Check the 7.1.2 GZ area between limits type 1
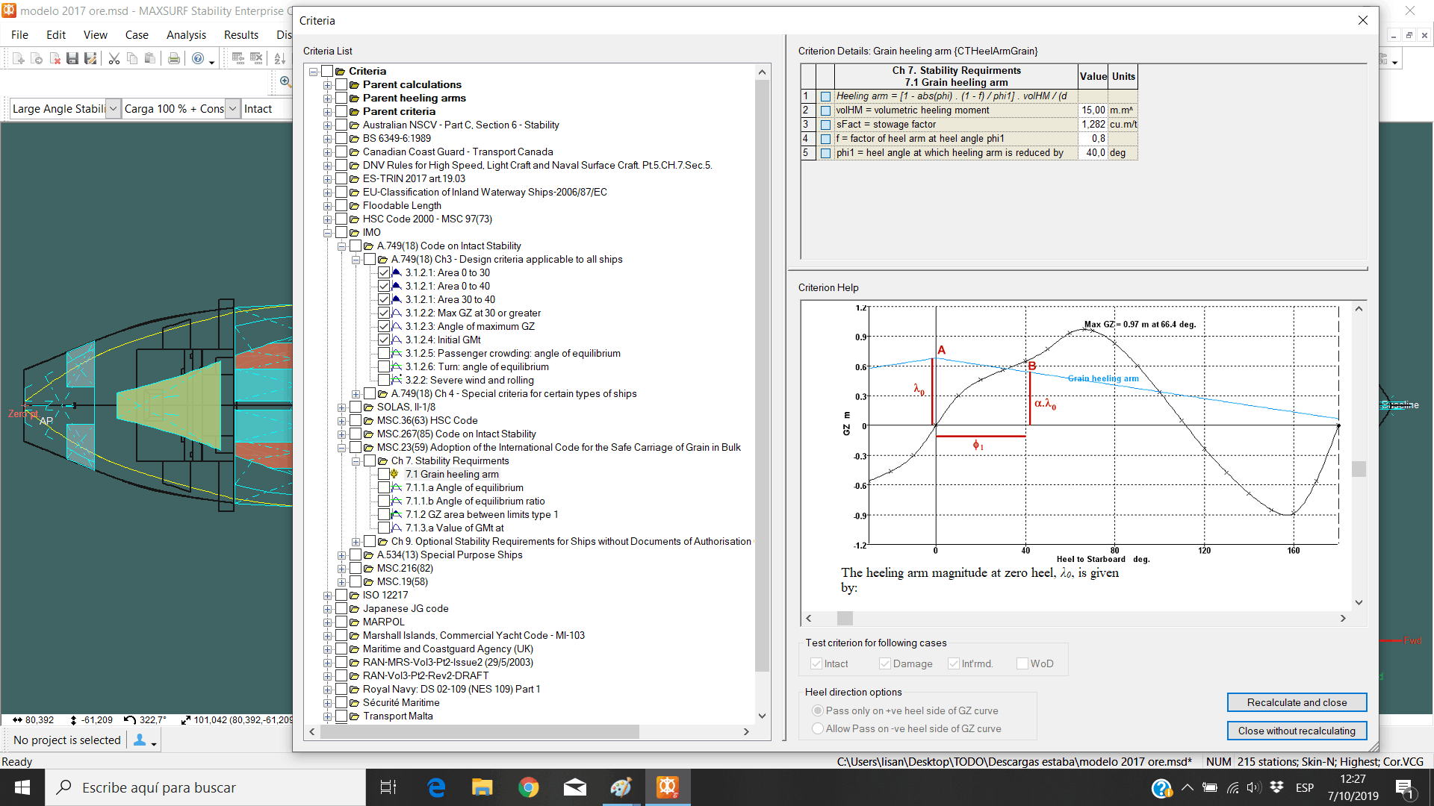Screen dimensions: 1434x806 (384, 514)
